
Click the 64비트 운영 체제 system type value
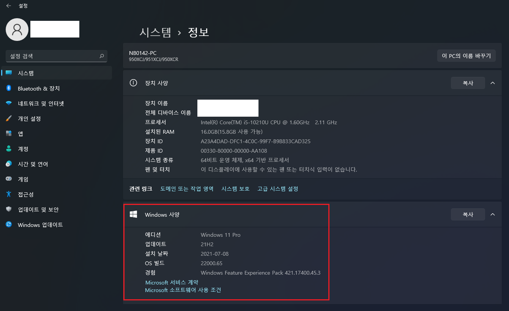(245, 160)
